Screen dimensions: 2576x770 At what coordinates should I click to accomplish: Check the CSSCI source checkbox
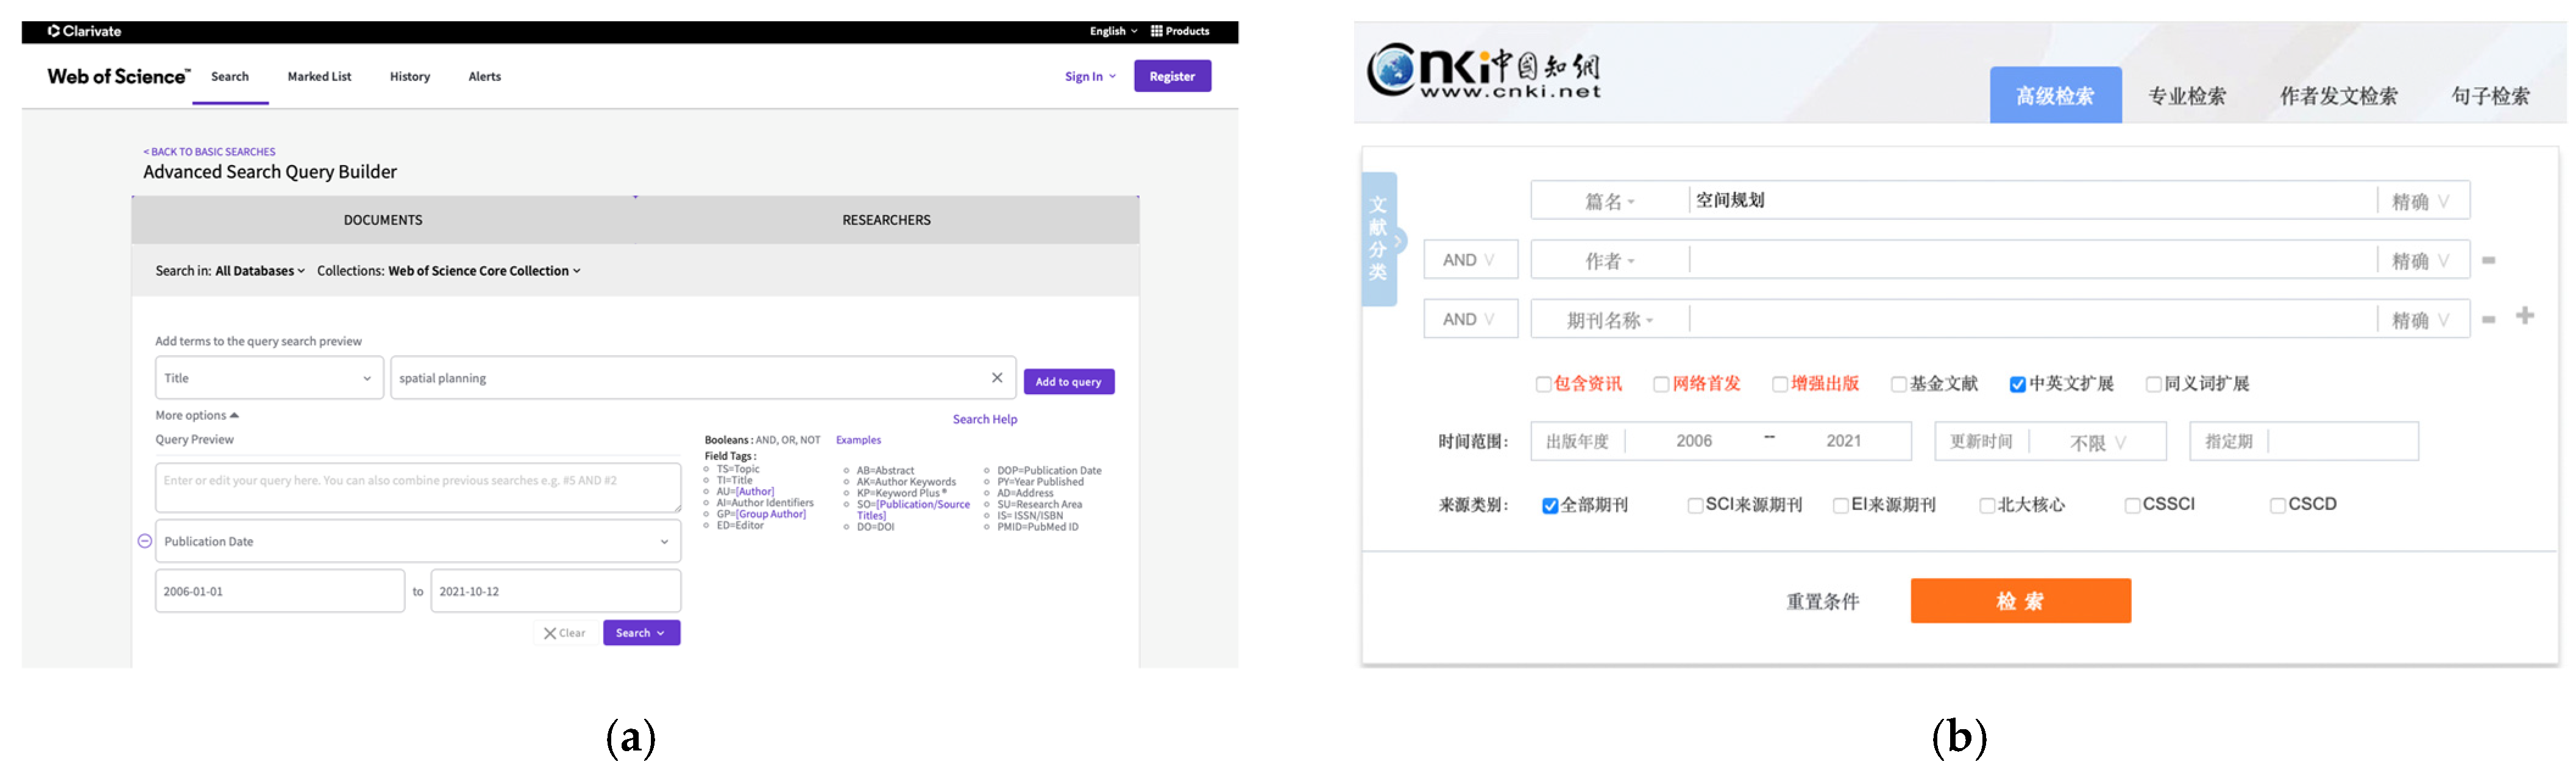tap(2132, 506)
